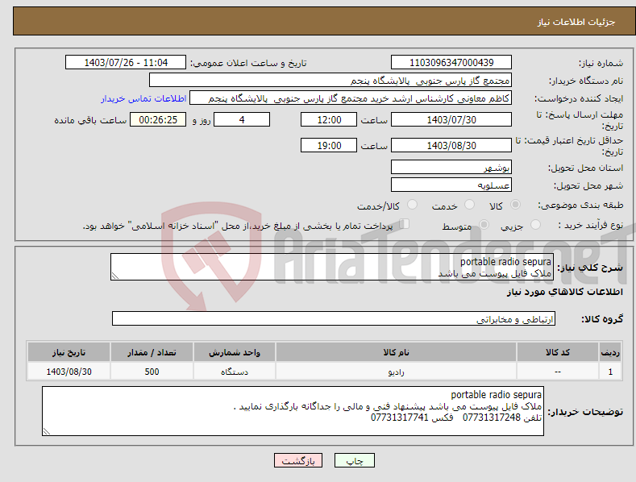This screenshot has width=636, height=482.
Task: Open the اطلاعات تماس خریدار link
Action: coord(143,98)
